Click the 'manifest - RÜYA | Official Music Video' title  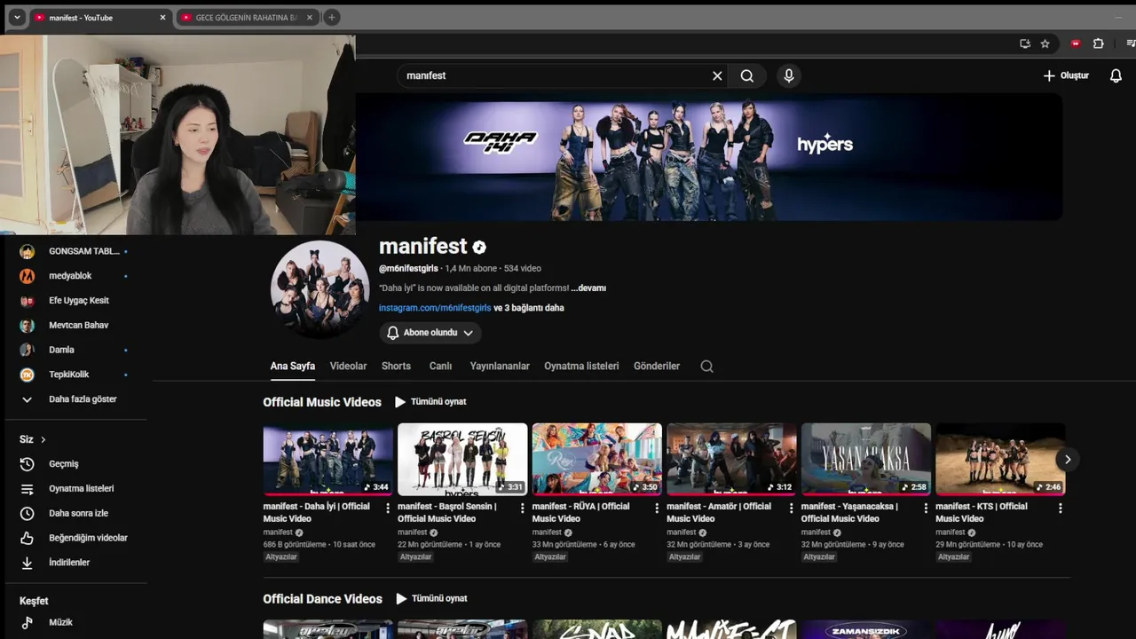(x=581, y=512)
